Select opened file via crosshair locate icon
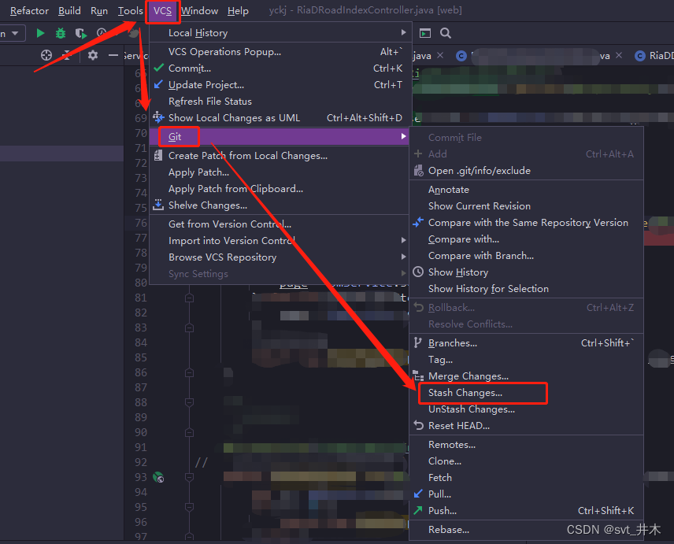This screenshot has height=544, width=674. 46,55
